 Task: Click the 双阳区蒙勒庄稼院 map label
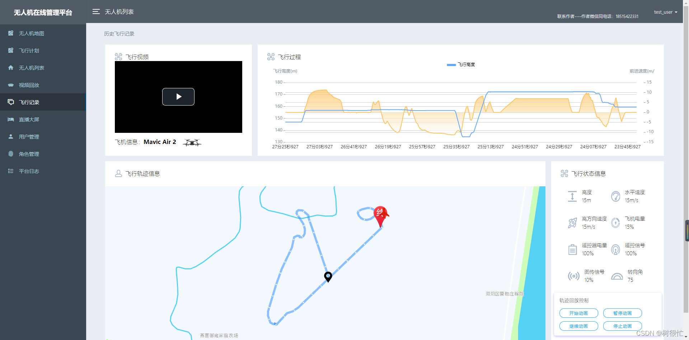pyautogui.click(x=505, y=294)
